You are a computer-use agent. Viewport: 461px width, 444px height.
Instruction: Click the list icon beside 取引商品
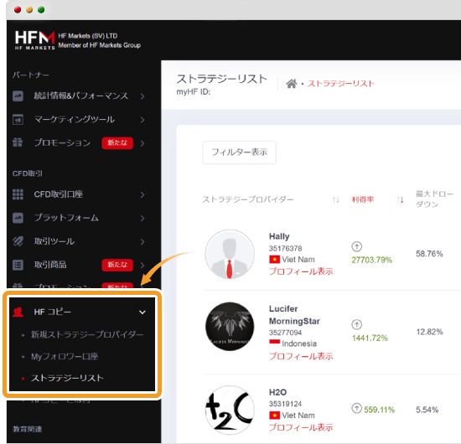[x=18, y=265]
